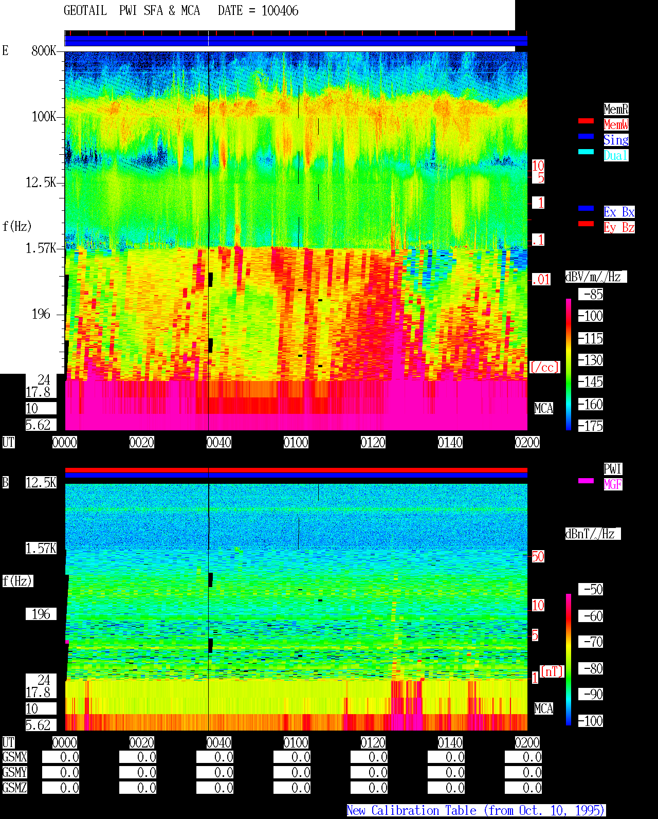
Task: Select the 800K frequency axis label
Action: pos(44,50)
